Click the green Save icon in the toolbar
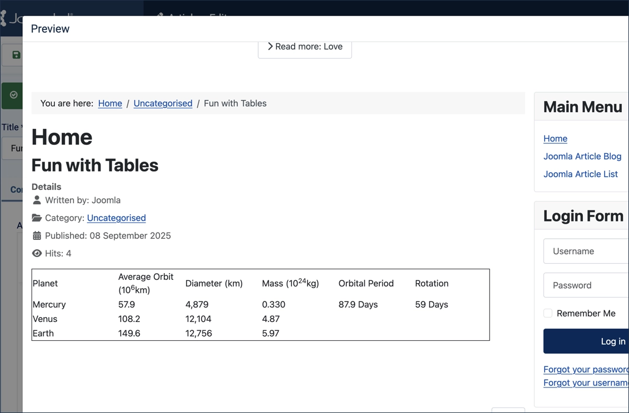 (16, 54)
